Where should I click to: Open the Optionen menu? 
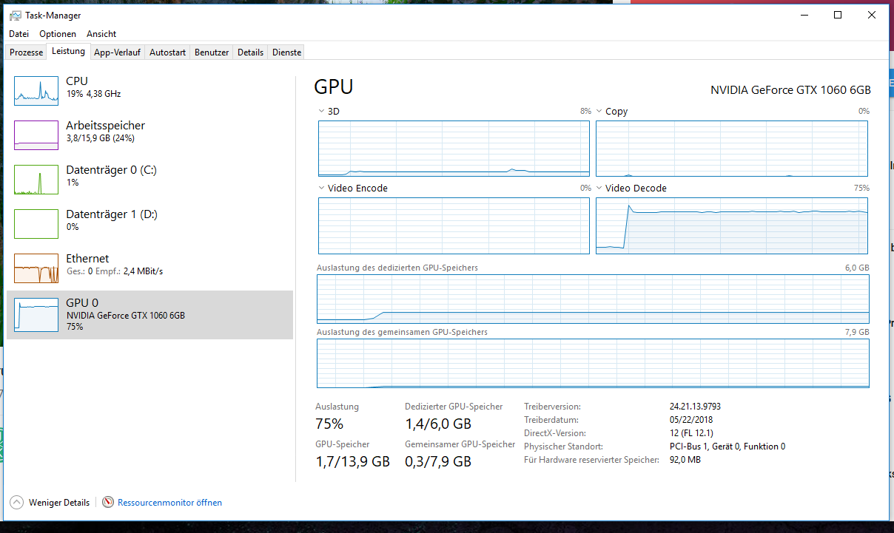58,34
